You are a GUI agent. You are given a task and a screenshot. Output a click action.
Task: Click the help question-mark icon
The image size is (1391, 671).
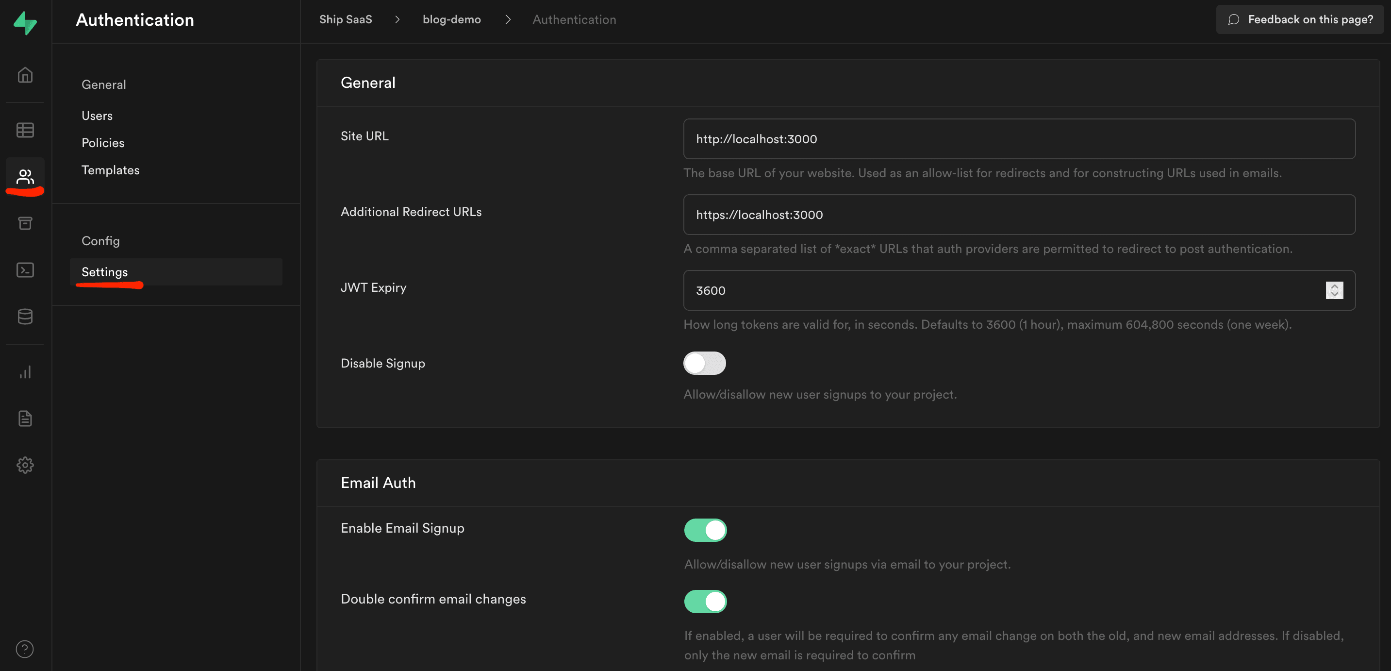pyautogui.click(x=25, y=649)
